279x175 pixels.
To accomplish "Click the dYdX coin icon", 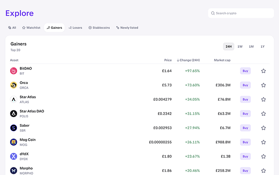I will pos(14,156).
